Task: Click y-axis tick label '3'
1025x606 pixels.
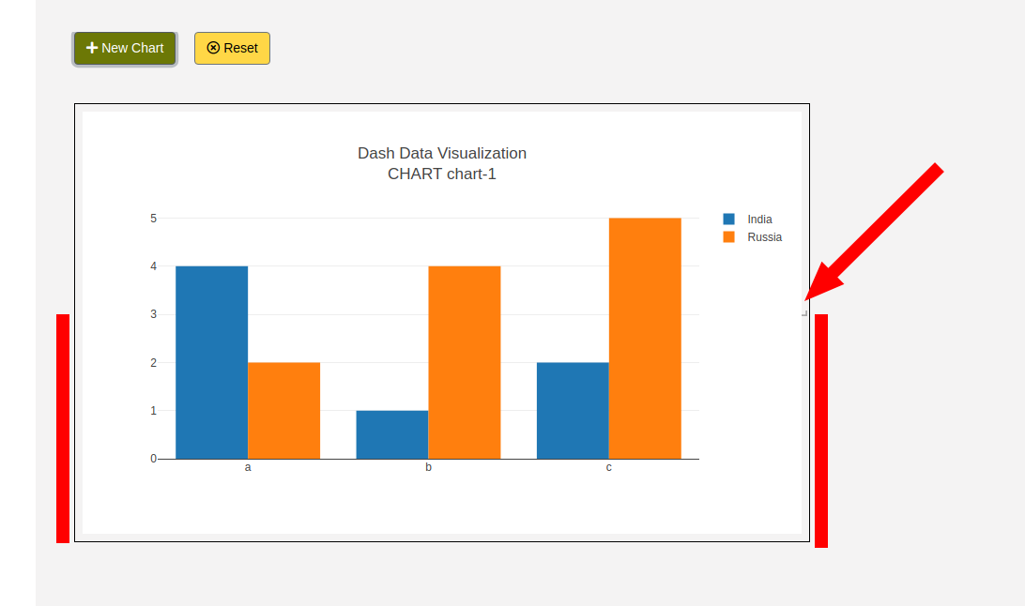Action: pos(154,314)
